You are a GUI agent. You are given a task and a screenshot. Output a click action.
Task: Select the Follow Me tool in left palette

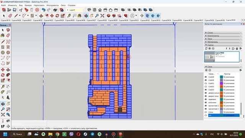pyautogui.click(x=8, y=75)
